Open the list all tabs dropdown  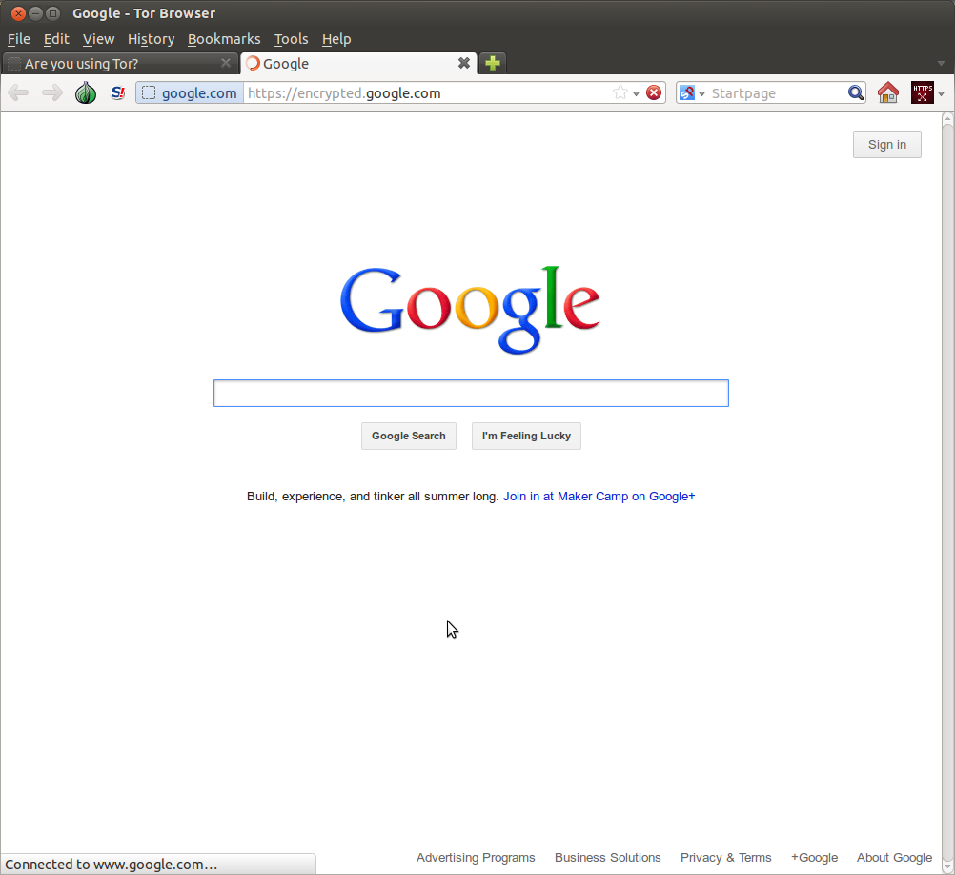[x=941, y=63]
